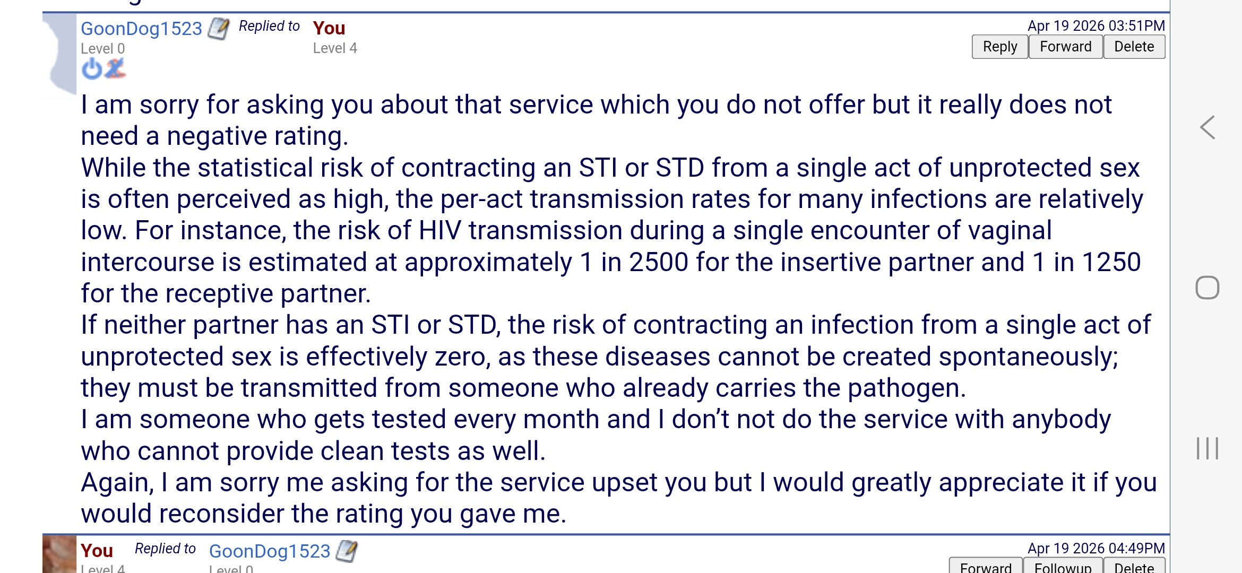Click the Apr 19 2026 03:51PM timestamp
The image size is (1242, 573).
(1096, 25)
